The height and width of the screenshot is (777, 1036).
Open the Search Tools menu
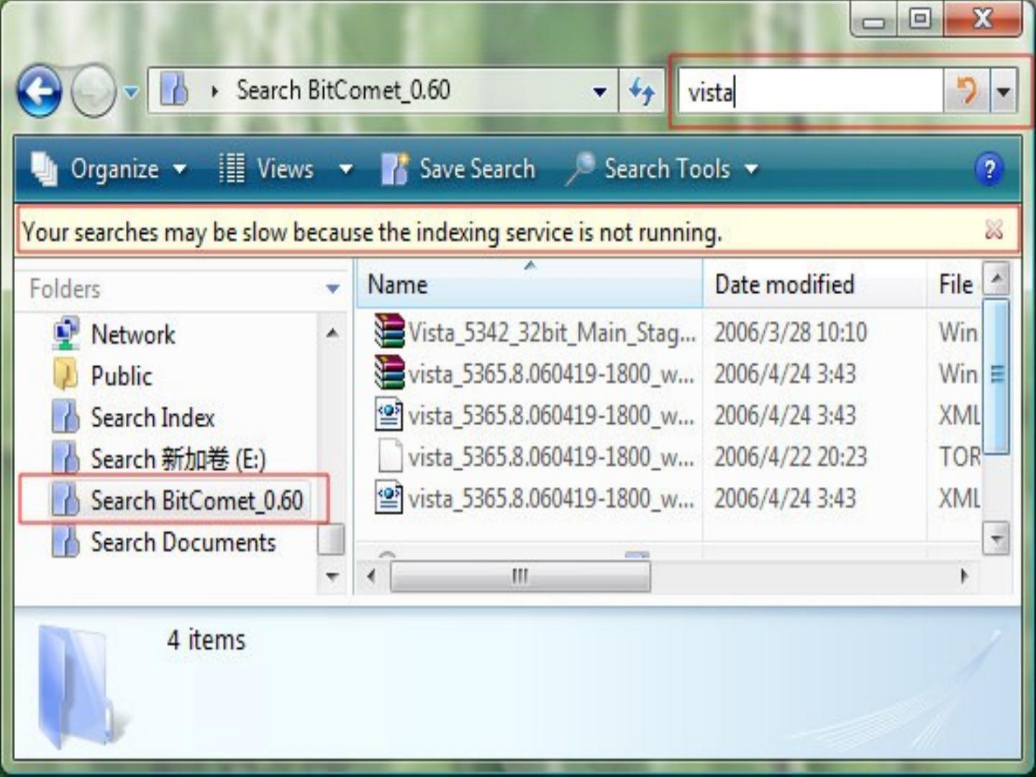click(662, 170)
